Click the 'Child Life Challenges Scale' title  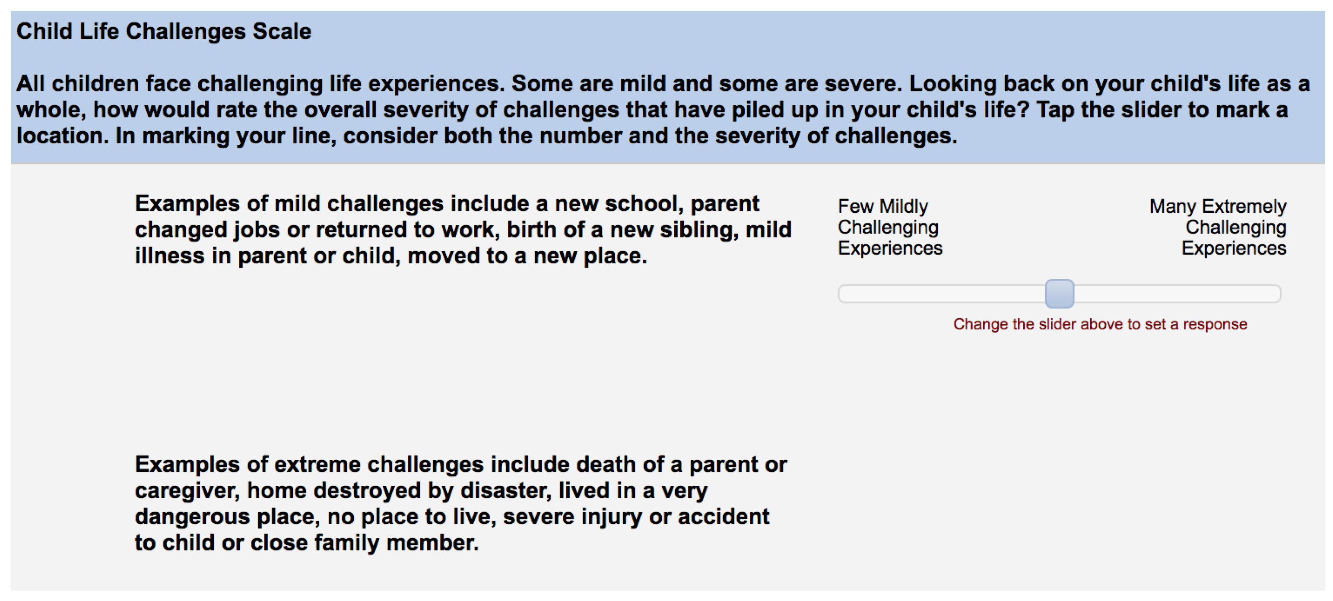pos(164,32)
